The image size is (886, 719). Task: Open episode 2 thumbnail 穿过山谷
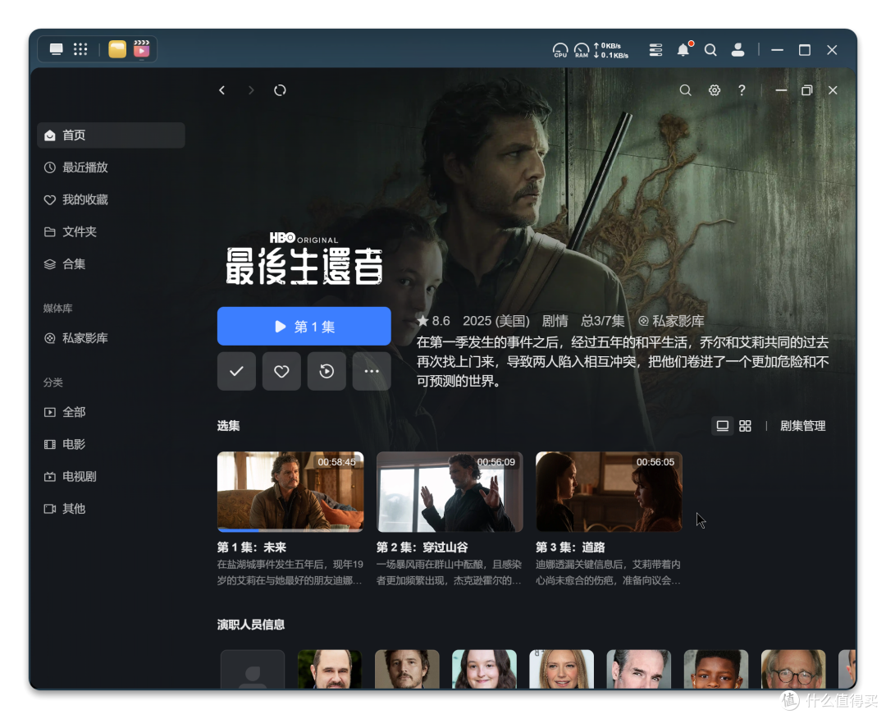450,491
